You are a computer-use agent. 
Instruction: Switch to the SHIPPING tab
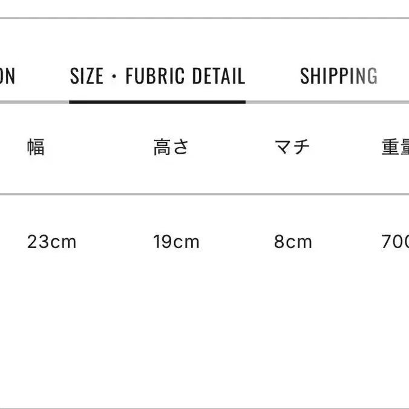pos(339,76)
